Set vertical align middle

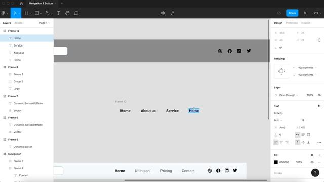[x=303, y=142]
